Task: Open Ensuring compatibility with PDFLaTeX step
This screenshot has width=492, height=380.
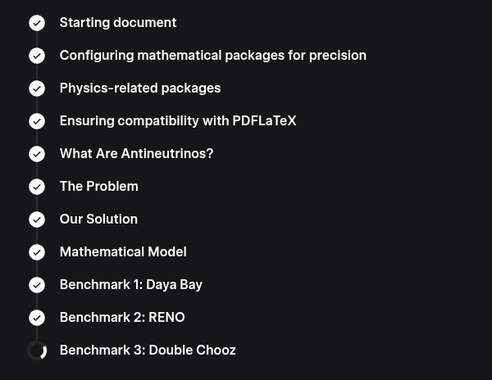Action: click(177, 121)
